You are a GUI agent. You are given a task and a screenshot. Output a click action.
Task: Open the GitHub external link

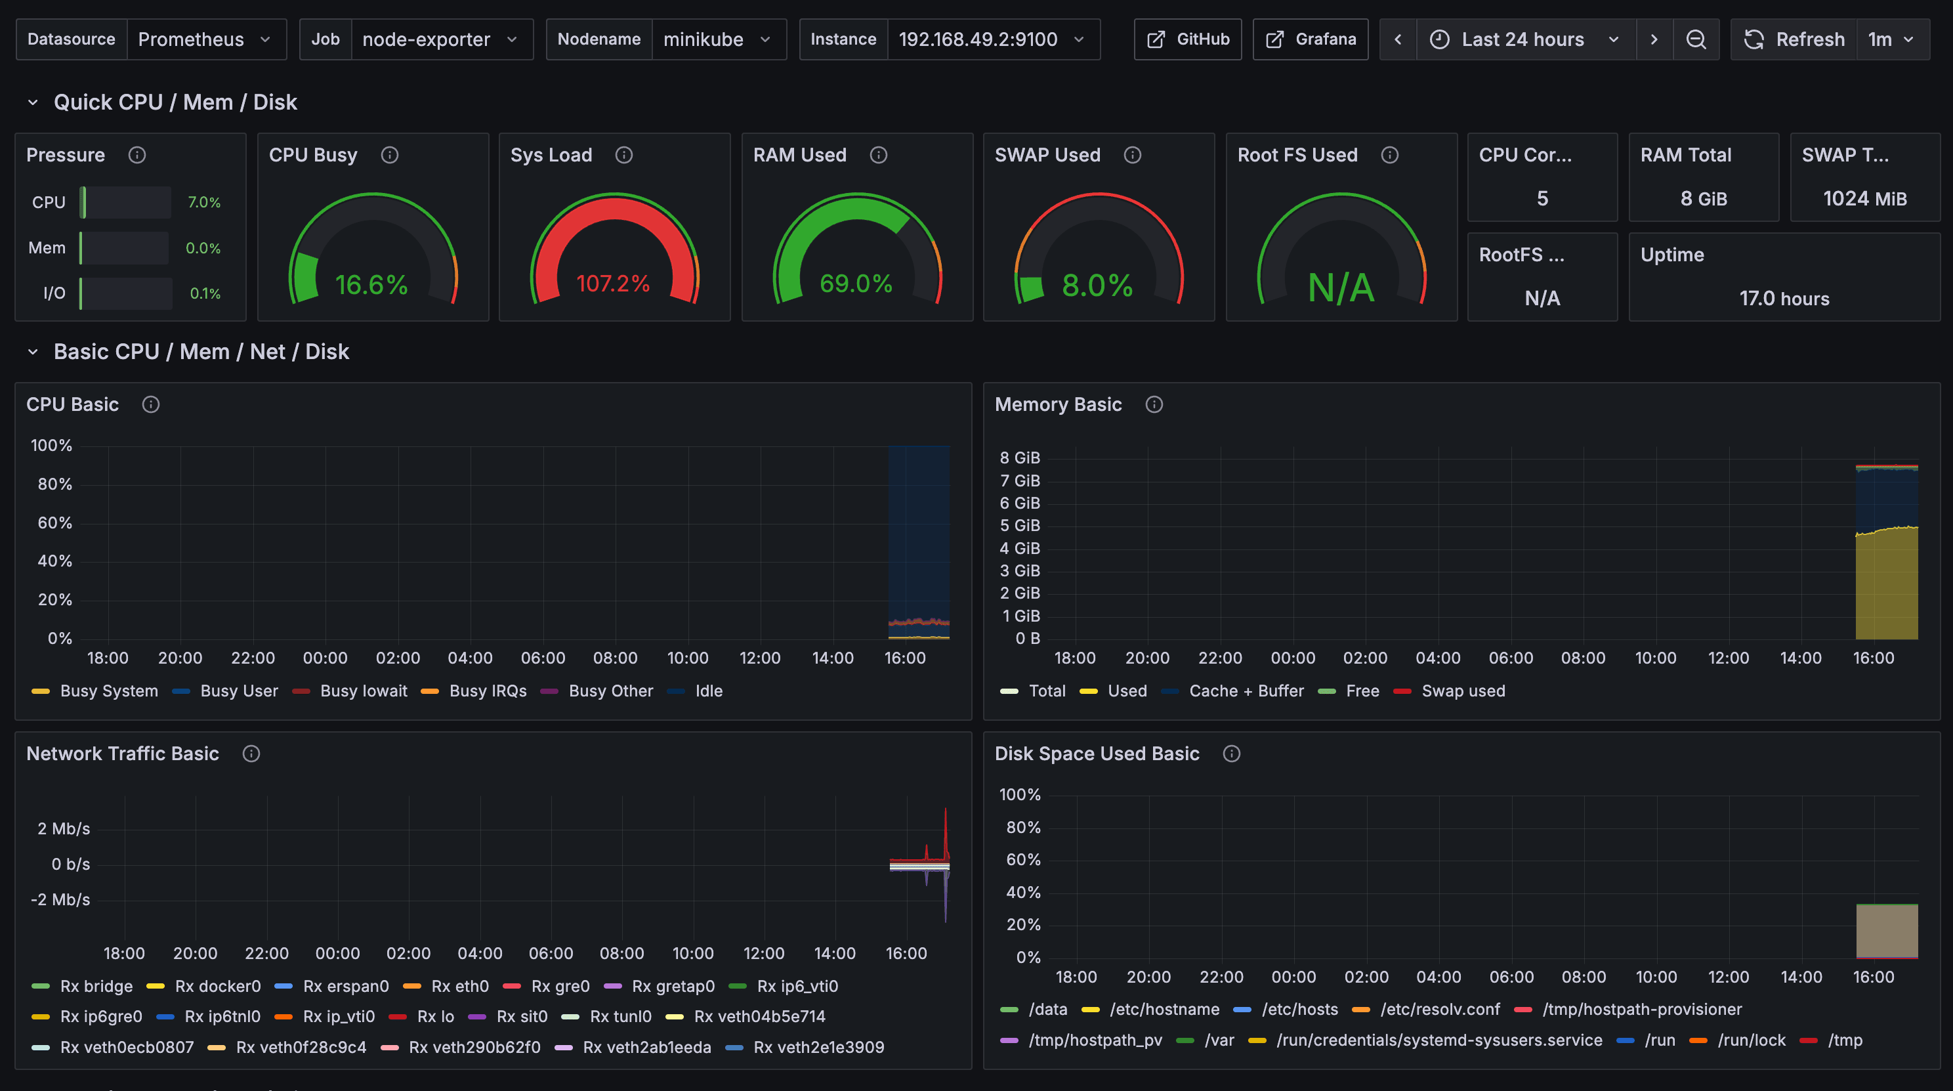pos(1186,39)
